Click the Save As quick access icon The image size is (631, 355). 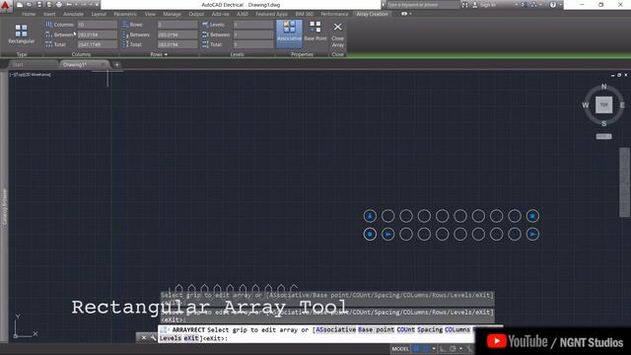coord(48,5)
